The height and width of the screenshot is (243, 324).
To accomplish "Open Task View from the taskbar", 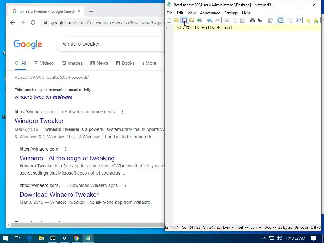I will point(17,238).
